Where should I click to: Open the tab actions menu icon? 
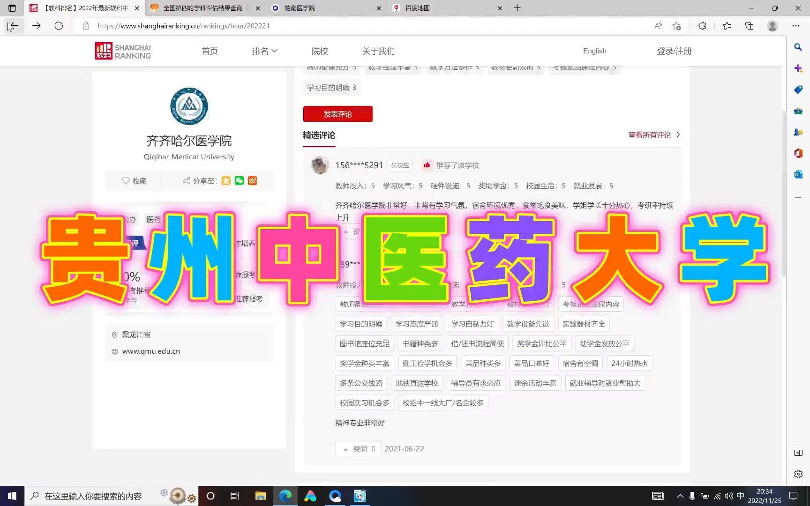[x=12, y=8]
